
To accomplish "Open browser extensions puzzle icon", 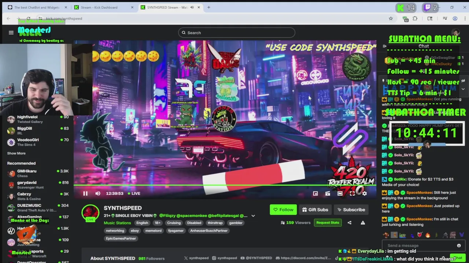I will [415, 18].
